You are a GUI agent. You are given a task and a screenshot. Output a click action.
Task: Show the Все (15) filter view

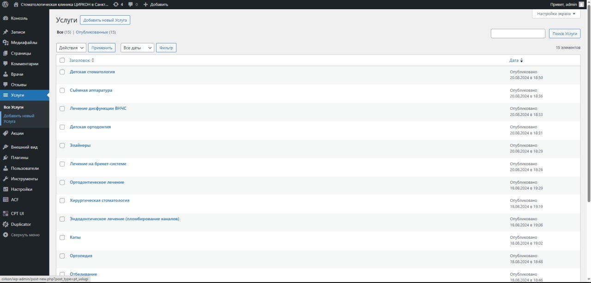tap(64, 32)
